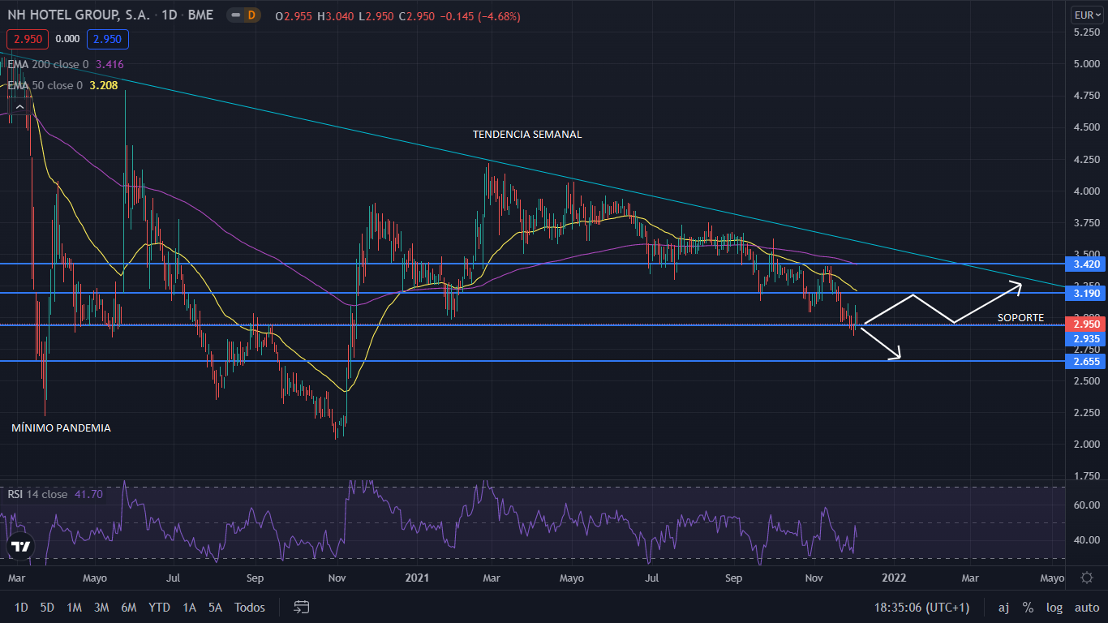Viewport: 1108px width, 623px height.
Task: Open the go-to-date calendar icon
Action: (302, 607)
